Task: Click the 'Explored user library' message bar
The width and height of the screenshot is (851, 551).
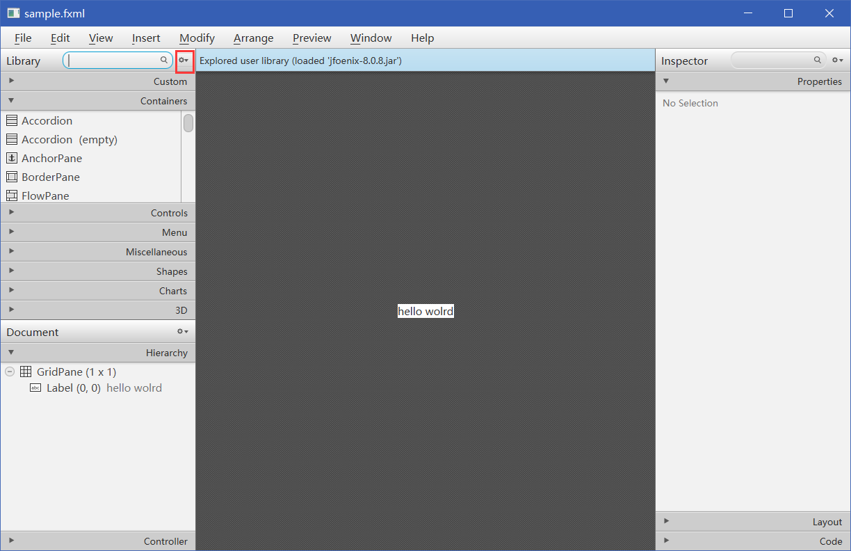Action: 425,61
